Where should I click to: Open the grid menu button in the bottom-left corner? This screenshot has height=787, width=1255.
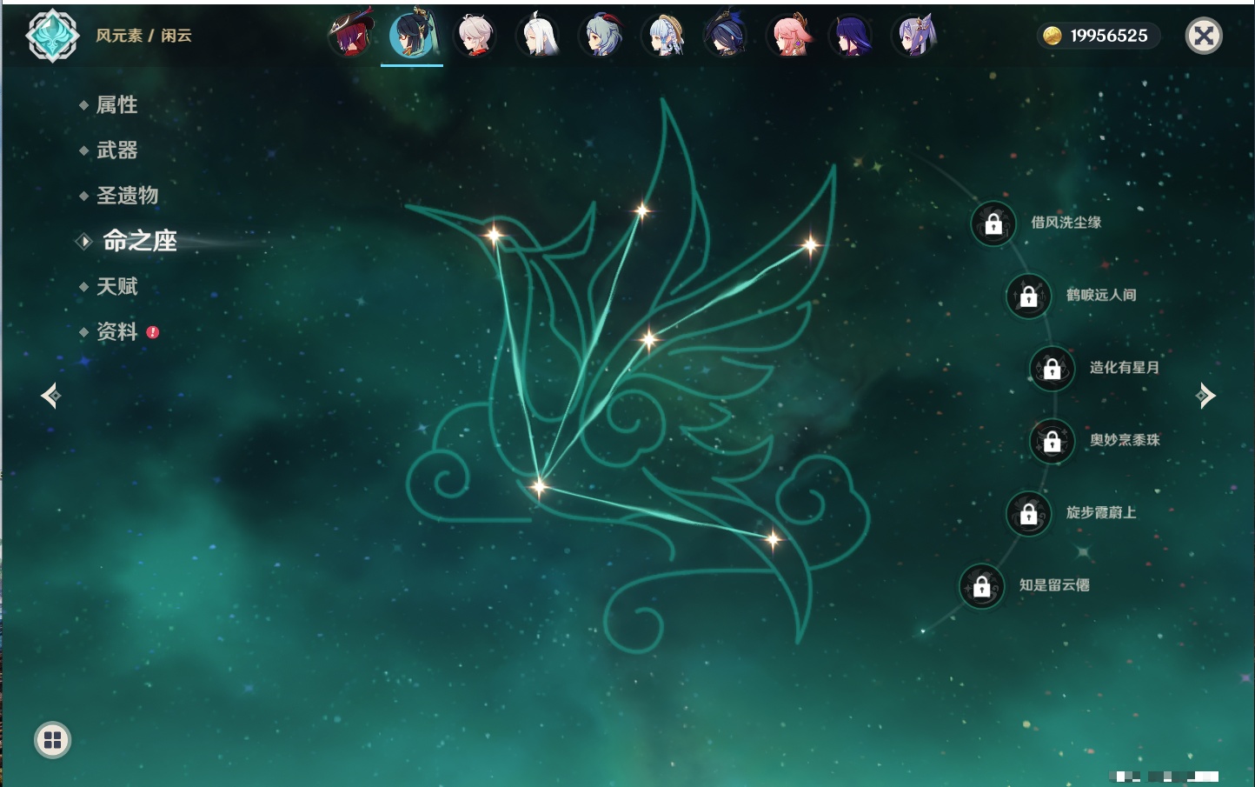pos(52,740)
